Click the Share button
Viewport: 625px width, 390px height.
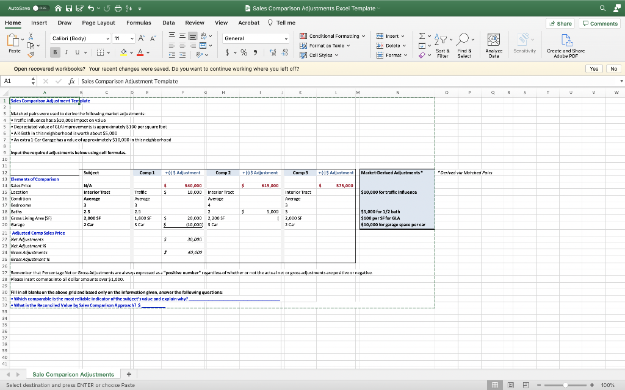tap(560, 23)
